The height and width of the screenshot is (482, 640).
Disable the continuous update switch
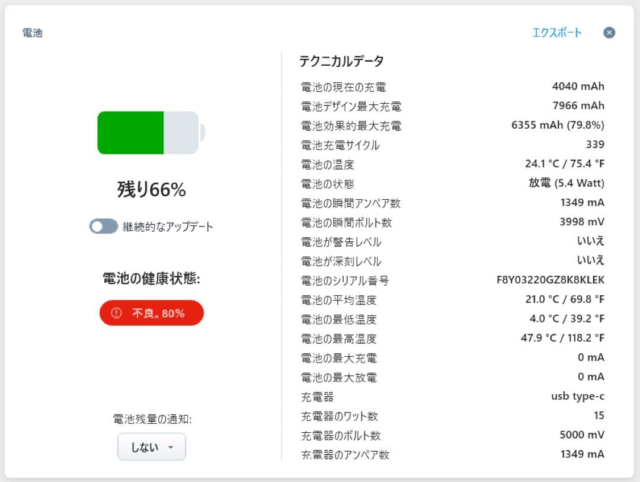103,226
